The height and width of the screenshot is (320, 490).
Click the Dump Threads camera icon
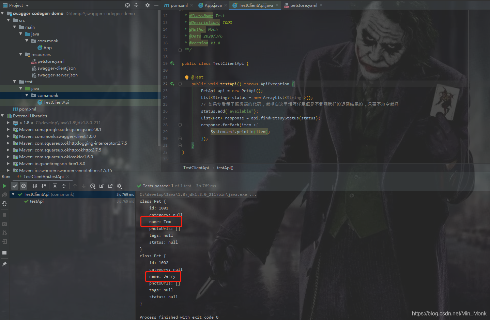(x=4, y=224)
